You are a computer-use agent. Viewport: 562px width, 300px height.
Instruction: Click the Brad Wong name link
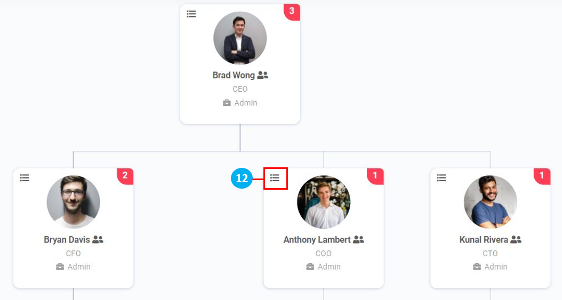tap(234, 76)
